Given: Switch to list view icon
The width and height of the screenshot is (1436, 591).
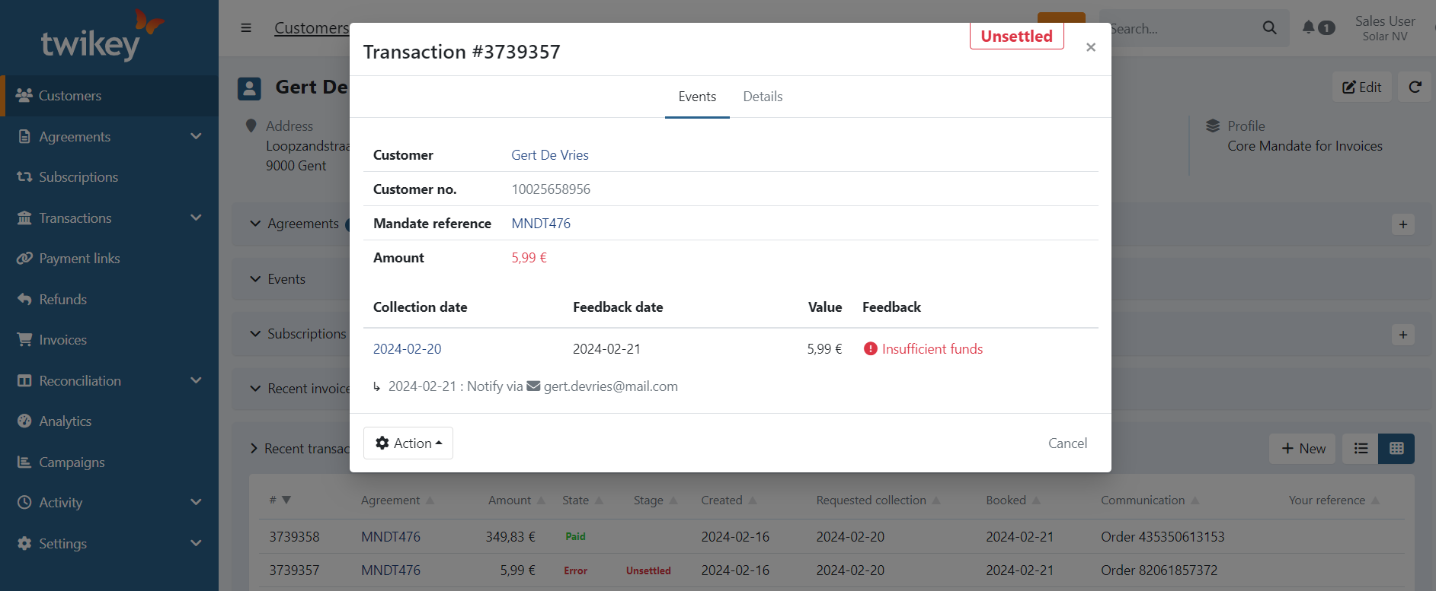Looking at the screenshot, I should click(x=1361, y=449).
